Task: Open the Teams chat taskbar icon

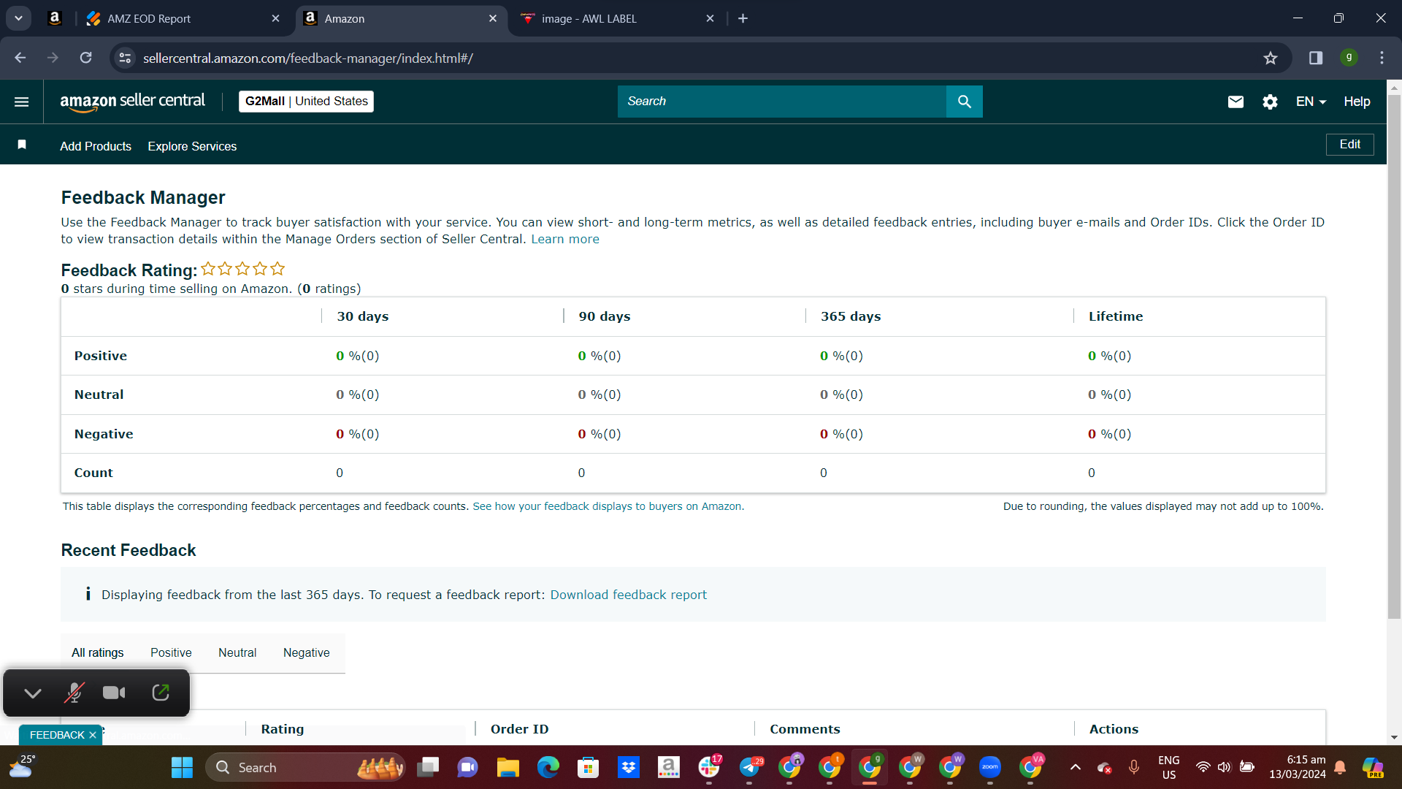Action: [x=467, y=768]
